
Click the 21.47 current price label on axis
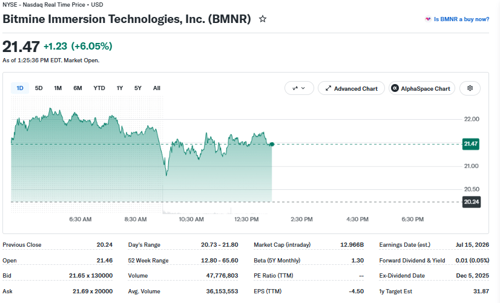click(x=471, y=144)
